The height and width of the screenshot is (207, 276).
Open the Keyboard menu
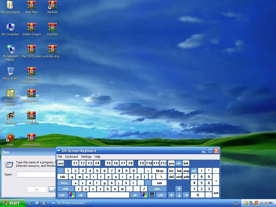(71, 157)
